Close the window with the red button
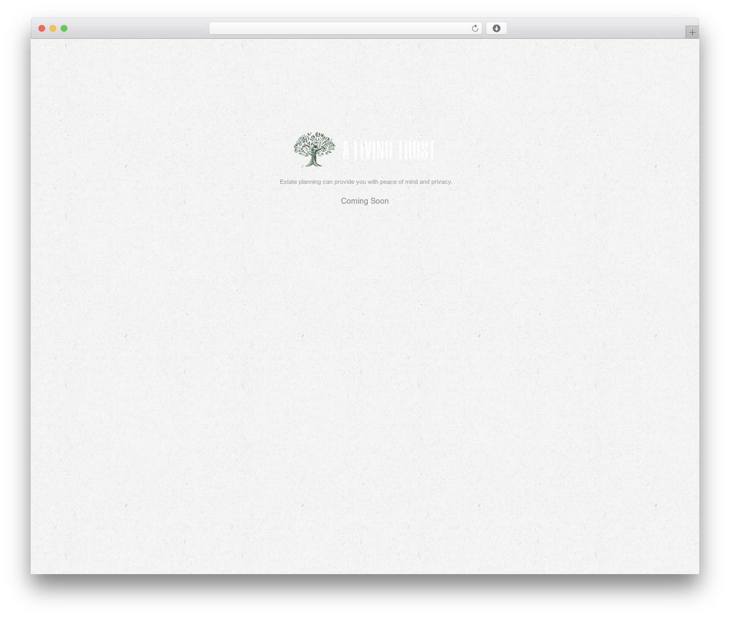This screenshot has height=618, width=730. pyautogui.click(x=42, y=29)
